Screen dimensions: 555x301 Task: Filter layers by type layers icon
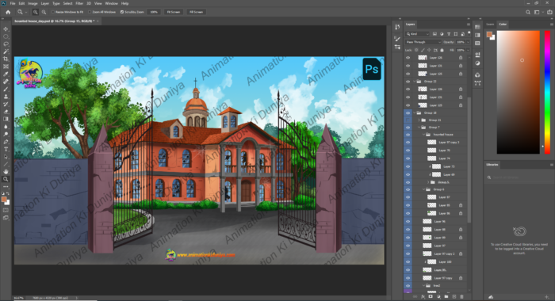point(449,34)
